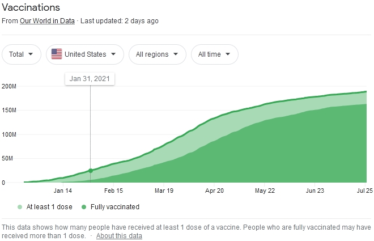
Task: Expand the United States country selector
Action: [85, 54]
